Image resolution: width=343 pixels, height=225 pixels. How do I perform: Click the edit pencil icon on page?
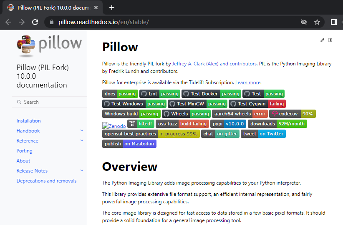point(322,40)
